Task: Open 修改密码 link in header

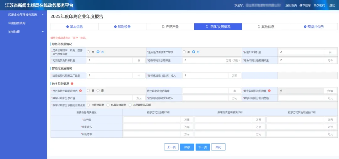Action: point(319,5)
